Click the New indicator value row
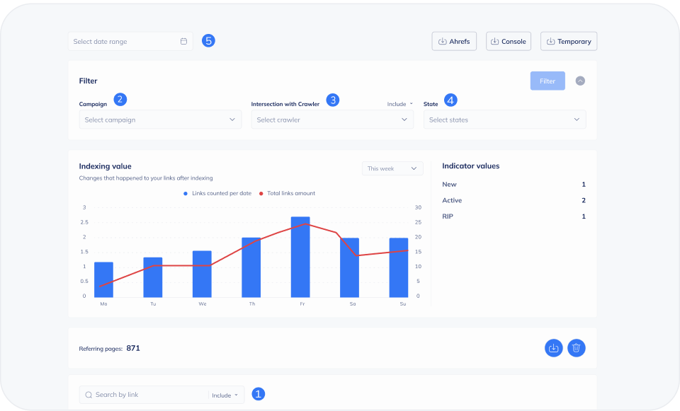The width and height of the screenshot is (680, 411). [x=514, y=184]
